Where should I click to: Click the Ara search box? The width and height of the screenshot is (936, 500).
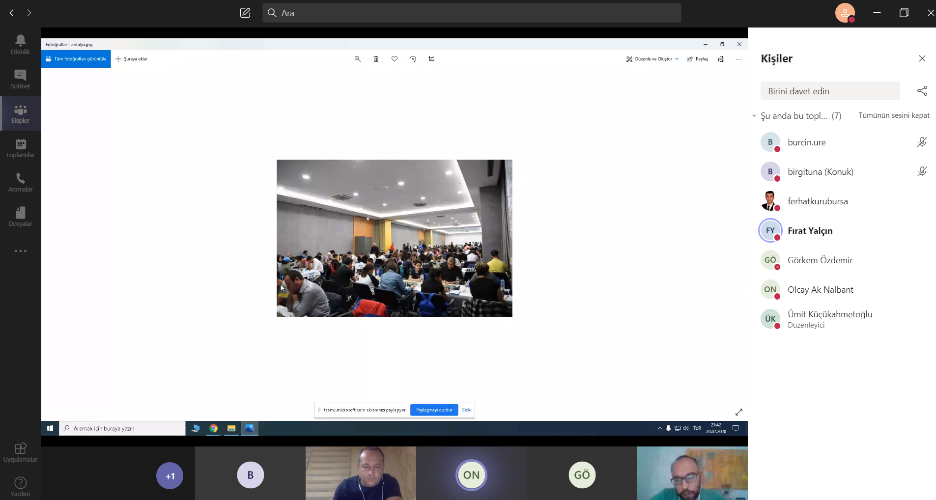click(472, 13)
